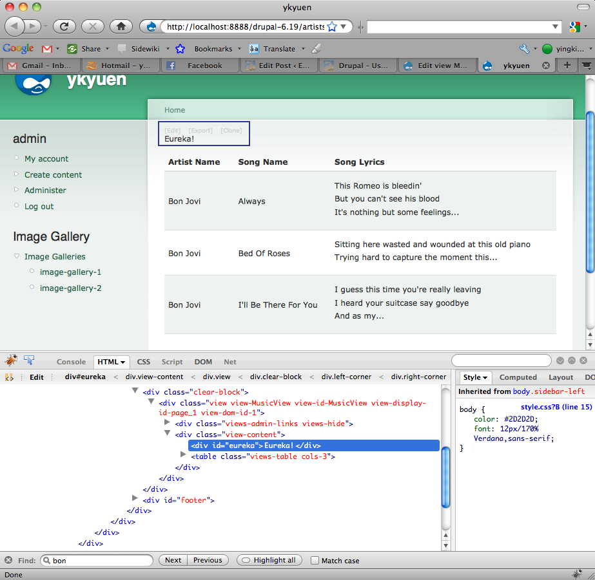The height and width of the screenshot is (580, 595).
Task: Open the Google toolbar wrench settings
Action: tap(524, 49)
